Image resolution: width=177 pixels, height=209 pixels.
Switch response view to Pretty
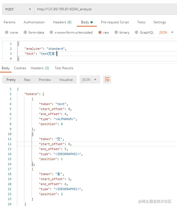point(11,79)
